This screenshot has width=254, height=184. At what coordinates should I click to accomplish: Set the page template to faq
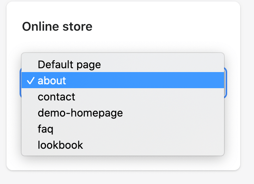point(45,129)
